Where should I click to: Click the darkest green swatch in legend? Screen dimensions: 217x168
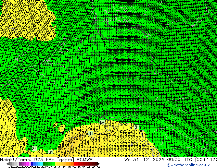[44, 164]
